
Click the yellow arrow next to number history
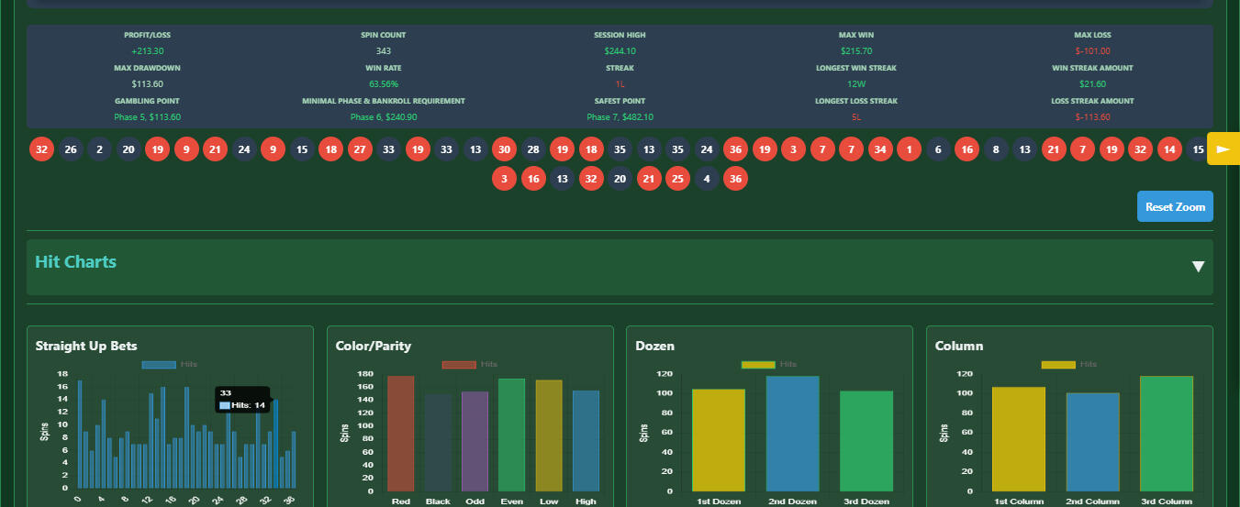[1223, 149]
